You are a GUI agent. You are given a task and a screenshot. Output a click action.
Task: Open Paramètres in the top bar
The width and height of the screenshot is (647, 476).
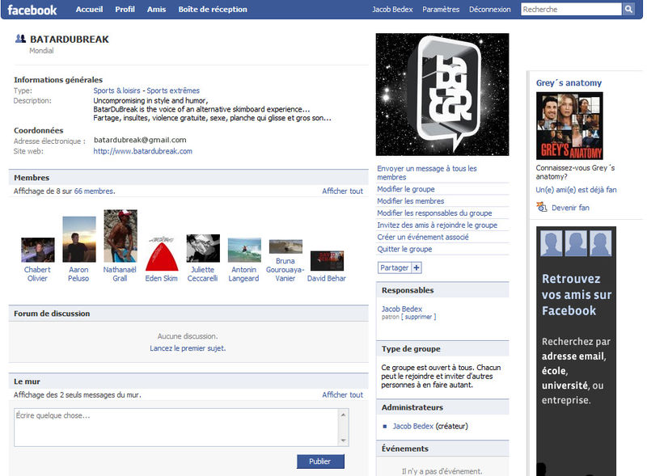[441, 9]
